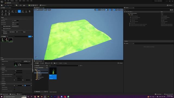This screenshot has height=98, width=174.
Task: Clear Component Class with the X icon
Action: pos(30,61)
